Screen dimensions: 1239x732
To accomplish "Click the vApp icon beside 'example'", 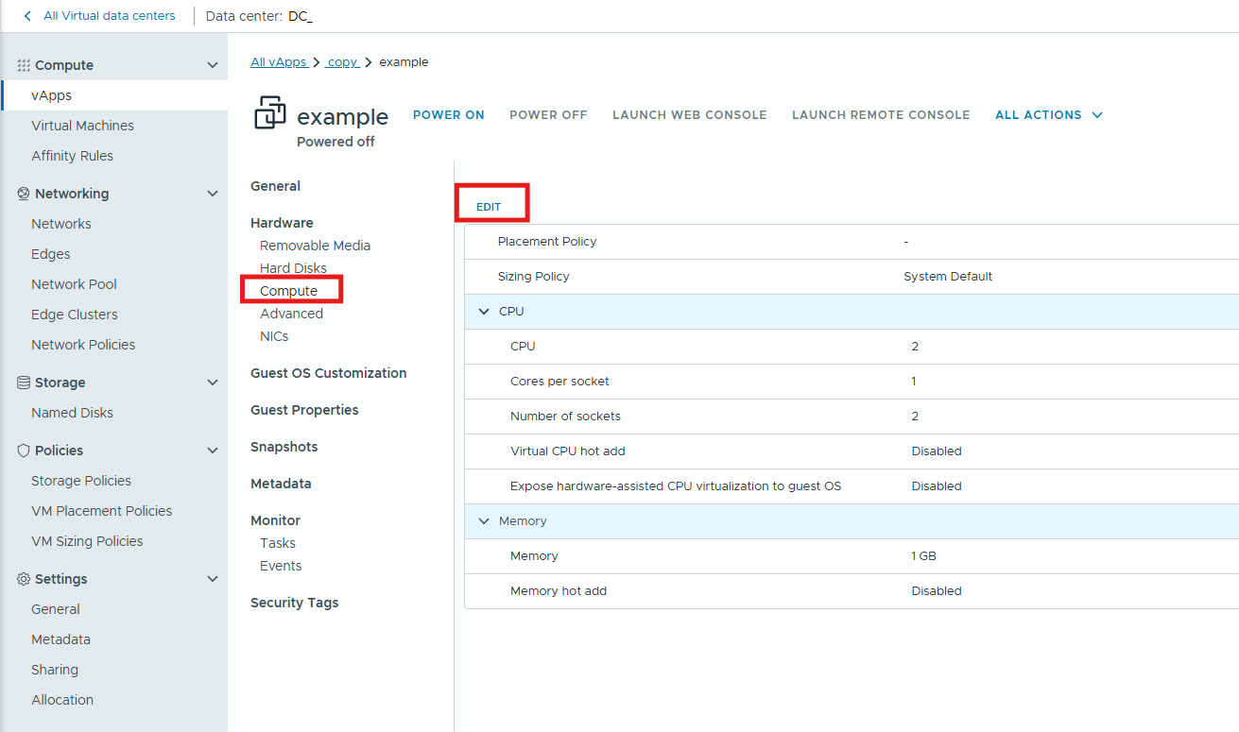I will pyautogui.click(x=271, y=111).
